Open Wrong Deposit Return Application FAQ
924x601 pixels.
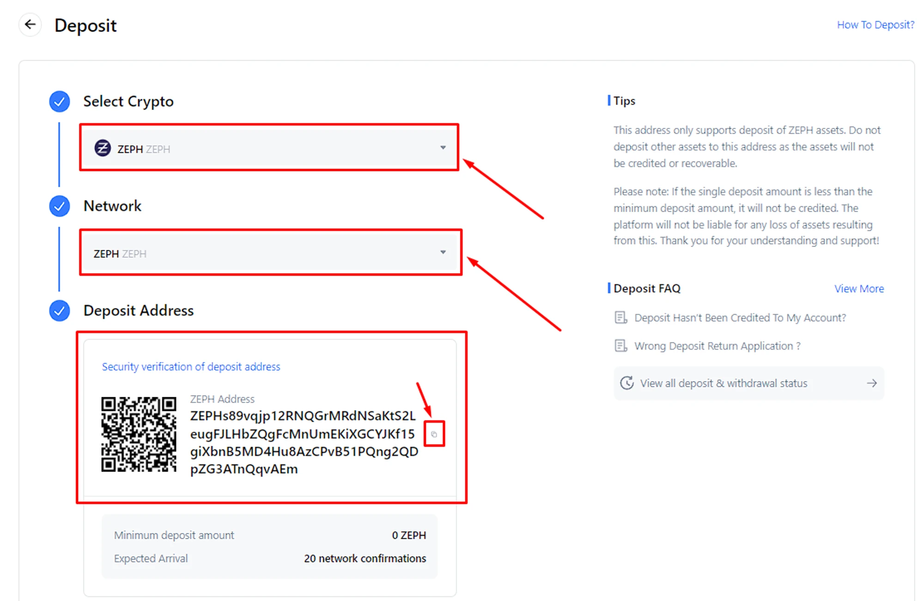point(717,346)
